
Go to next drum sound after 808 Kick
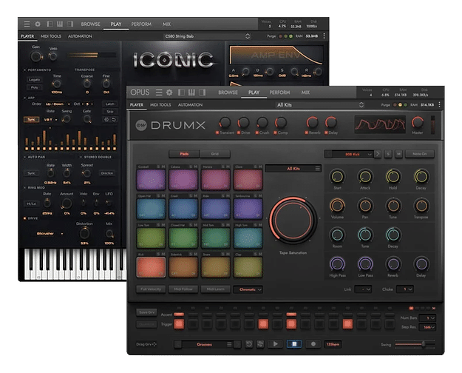click(x=378, y=154)
